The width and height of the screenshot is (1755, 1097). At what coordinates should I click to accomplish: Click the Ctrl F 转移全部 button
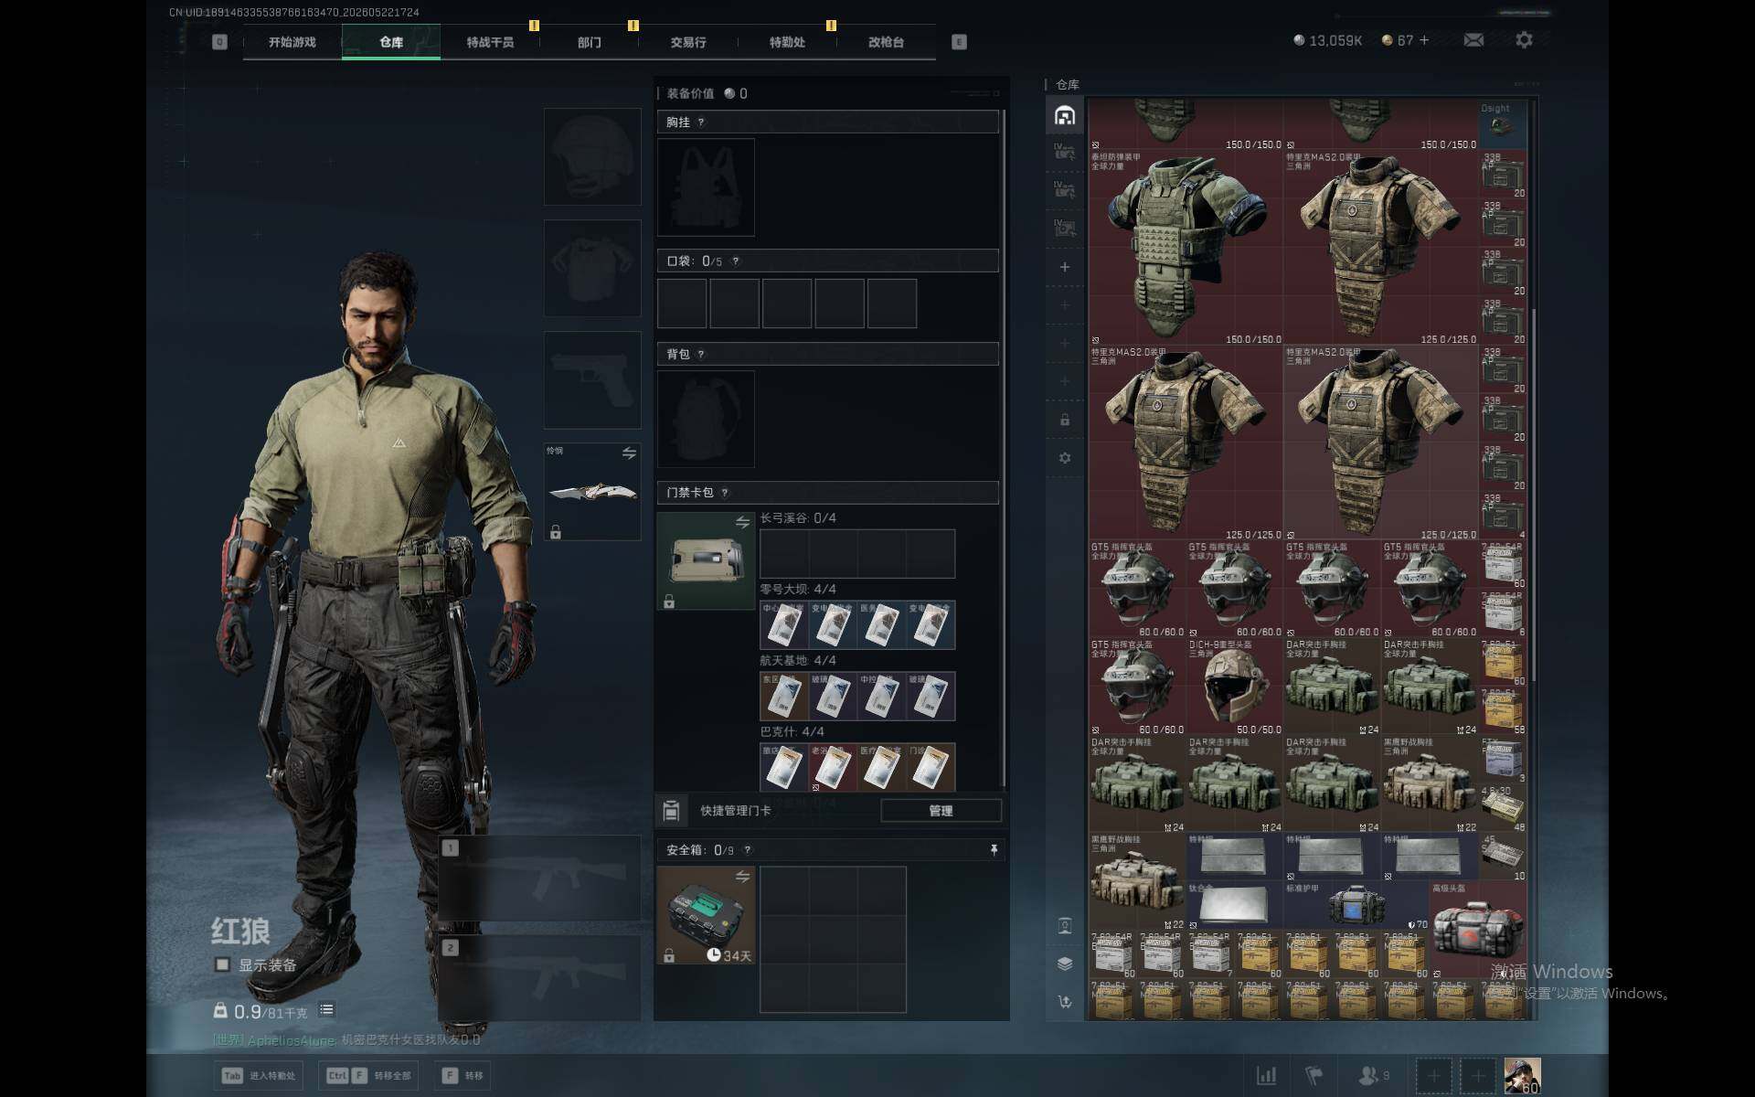(369, 1076)
